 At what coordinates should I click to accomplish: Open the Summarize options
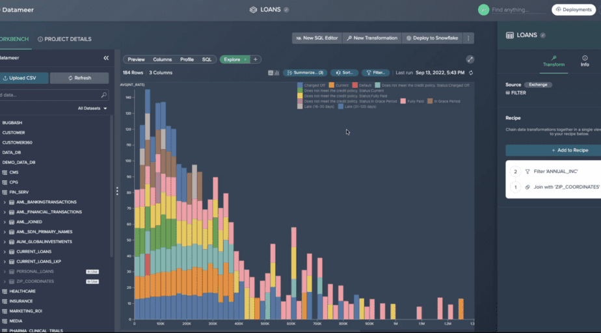point(305,73)
